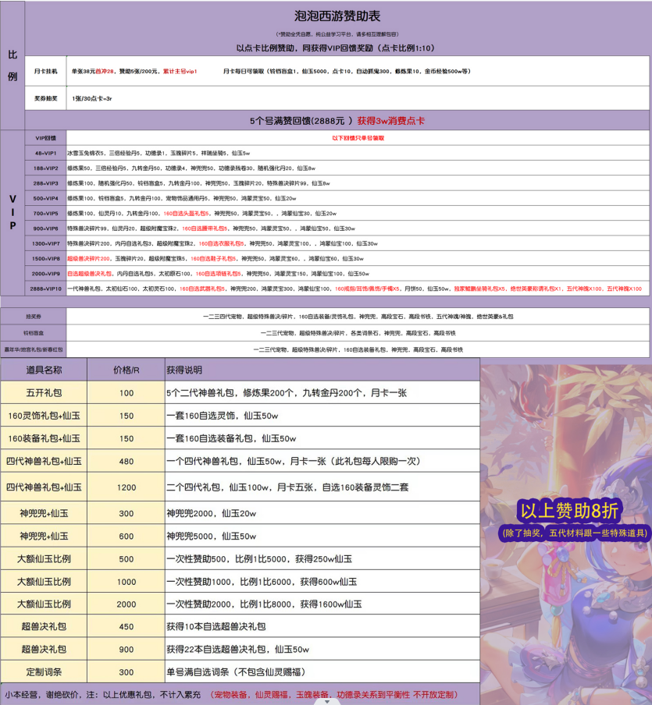The height and width of the screenshot is (705, 652).
Task: Select the 160灵饰礼包+仙玉 item cell
Action: [x=44, y=416]
